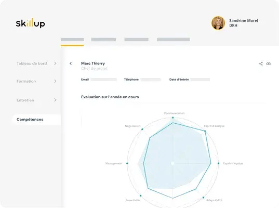Screen dimensions: 279x208
Task: Click the cloud download icon
Action: click(268, 63)
